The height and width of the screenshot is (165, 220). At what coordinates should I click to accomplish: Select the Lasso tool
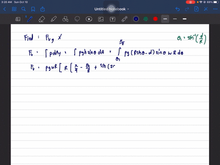tap(77, 19)
